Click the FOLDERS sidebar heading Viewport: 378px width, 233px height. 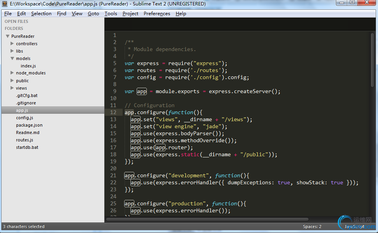tap(14, 28)
